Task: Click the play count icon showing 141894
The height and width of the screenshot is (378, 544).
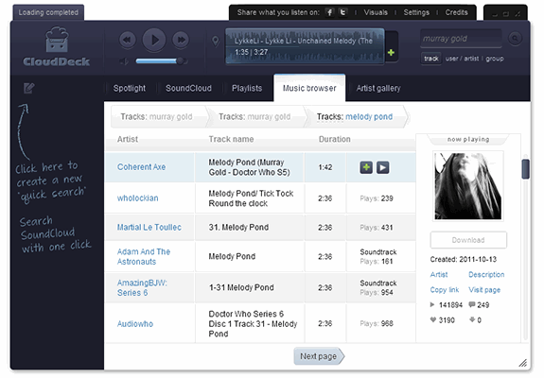Action: (432, 304)
